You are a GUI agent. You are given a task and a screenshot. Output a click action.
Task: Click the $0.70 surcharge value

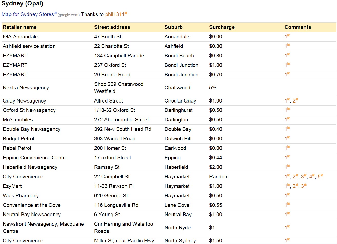(216, 75)
